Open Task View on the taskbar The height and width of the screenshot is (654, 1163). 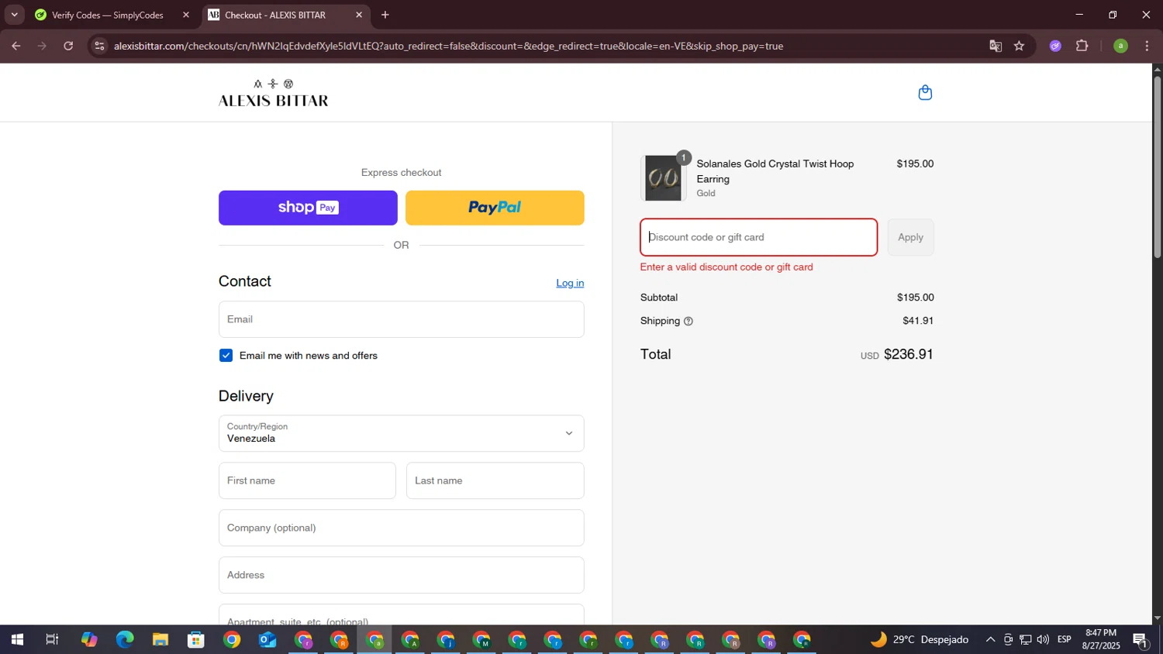click(52, 640)
